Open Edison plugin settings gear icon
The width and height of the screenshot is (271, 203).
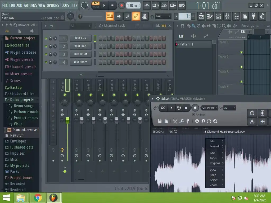click(x=158, y=99)
